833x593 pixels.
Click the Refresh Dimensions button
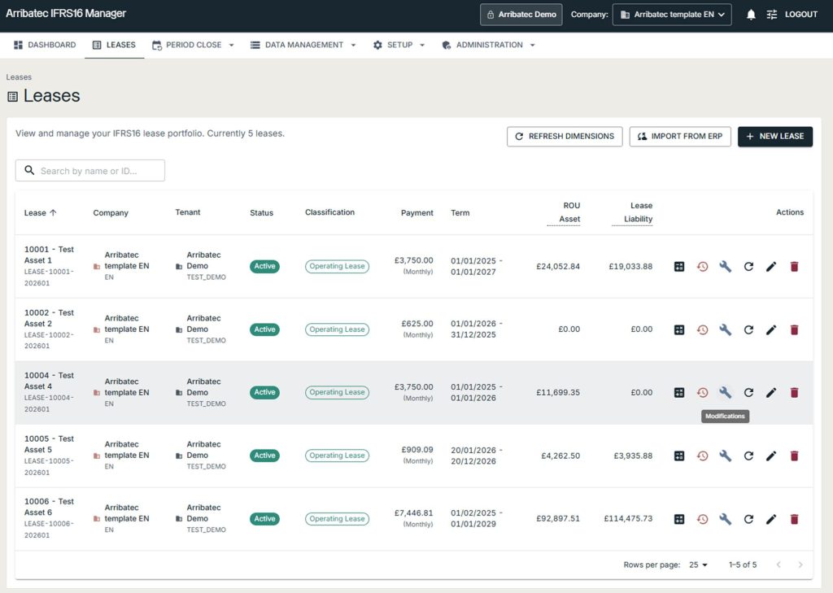point(565,137)
